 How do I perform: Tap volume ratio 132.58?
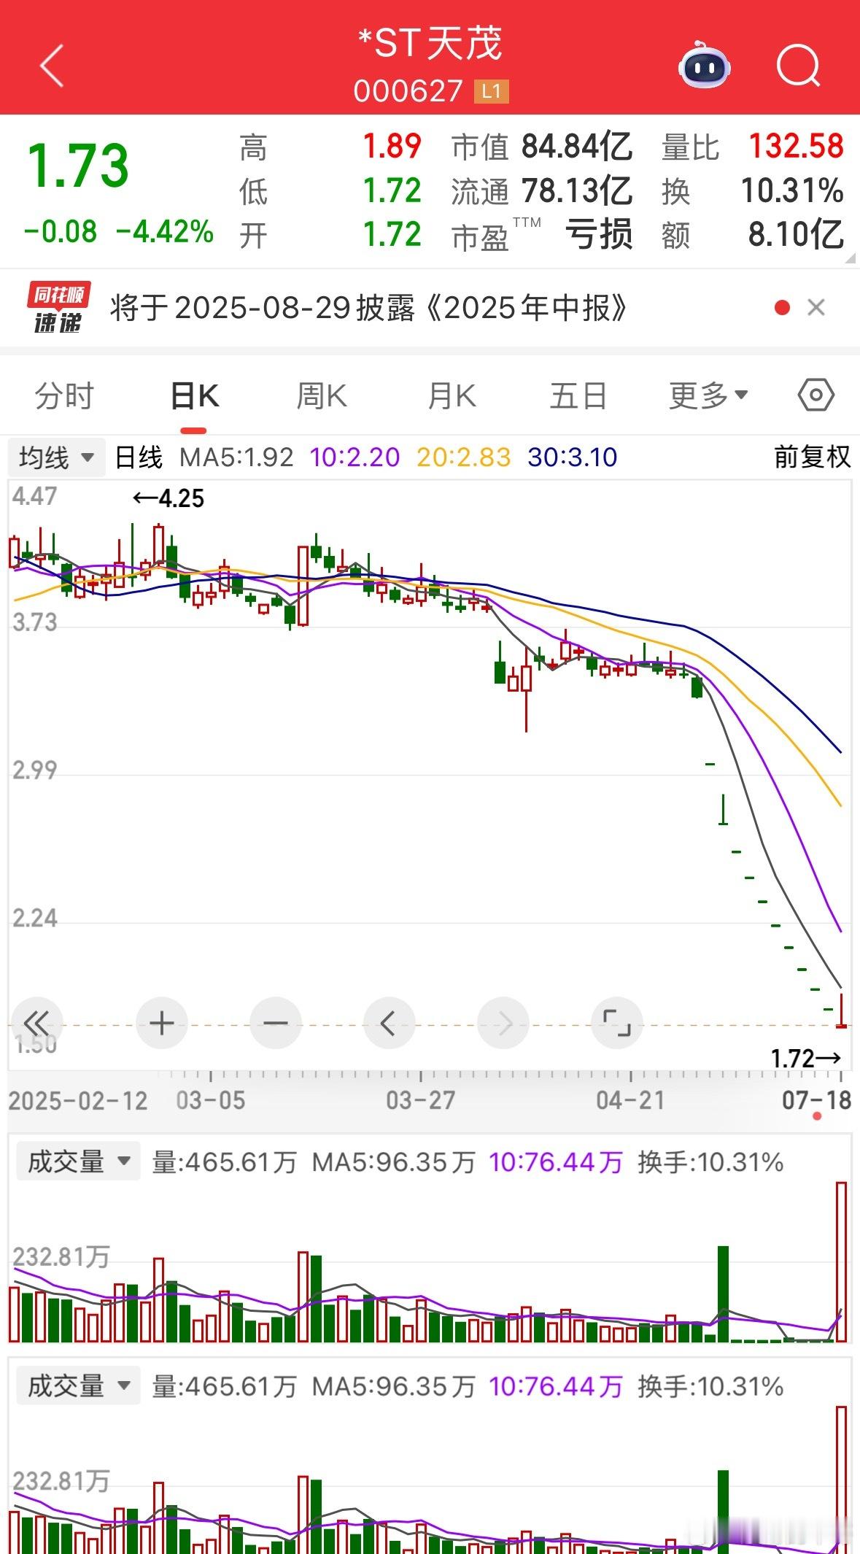click(x=797, y=147)
